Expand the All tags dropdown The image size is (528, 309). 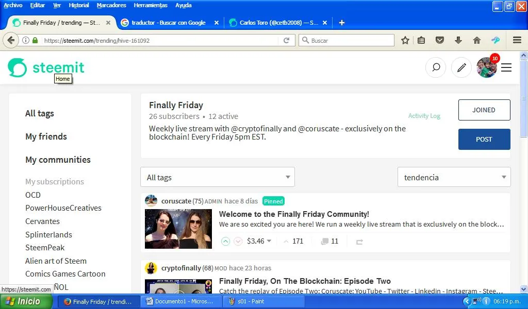(x=218, y=177)
